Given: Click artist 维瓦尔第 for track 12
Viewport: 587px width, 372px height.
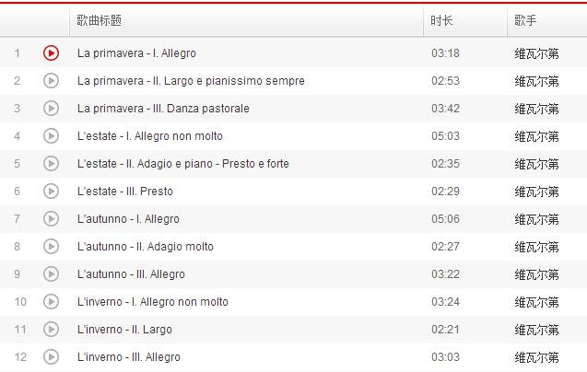Looking at the screenshot, I should click(536, 357).
